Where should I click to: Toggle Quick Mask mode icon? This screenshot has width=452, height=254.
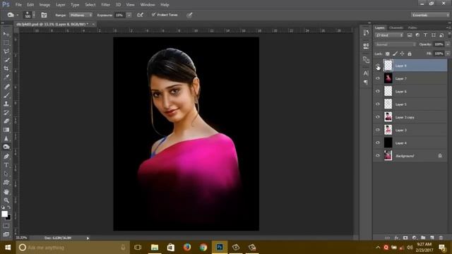tap(6, 226)
